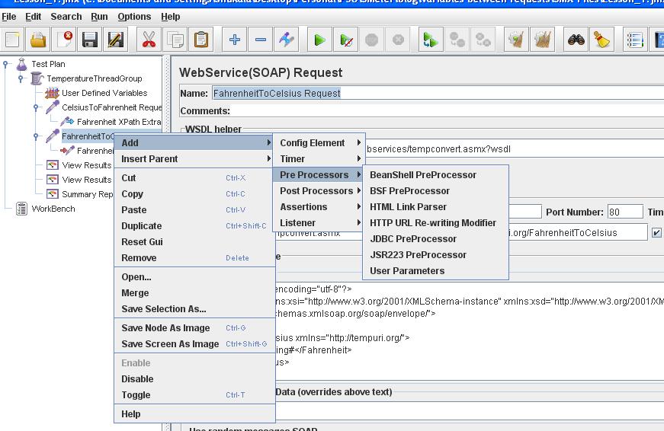Choose Disable in context menu
664x431 pixels.
tap(195, 379)
